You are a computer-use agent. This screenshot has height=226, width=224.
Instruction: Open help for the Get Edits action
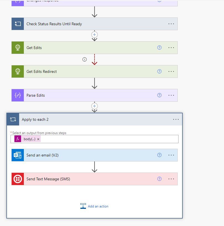click(159, 48)
